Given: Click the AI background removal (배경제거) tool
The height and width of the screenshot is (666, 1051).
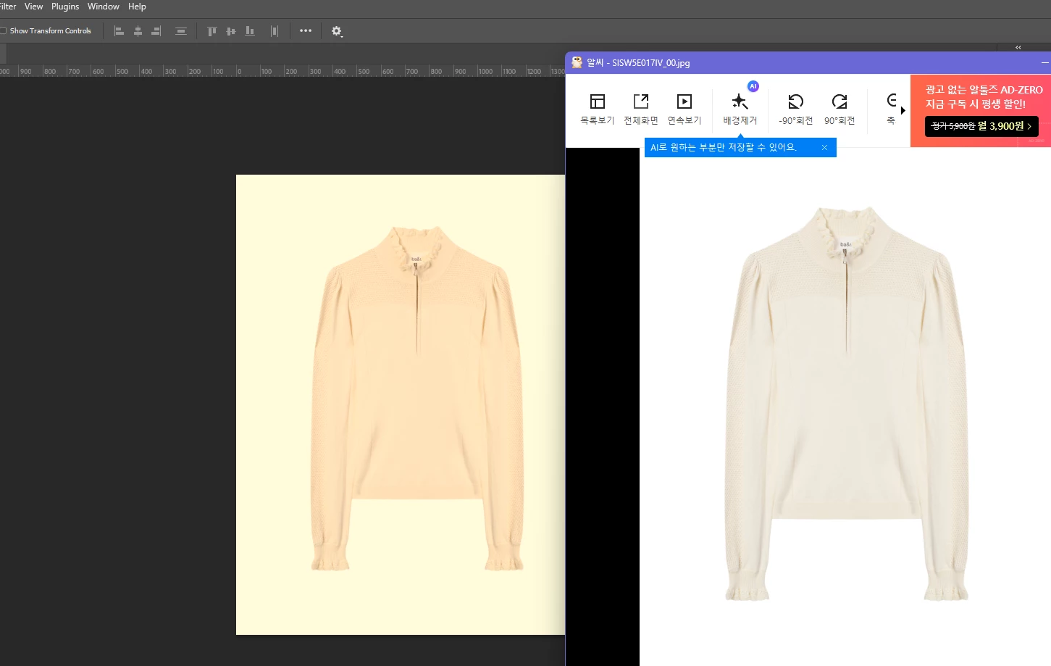Looking at the screenshot, I should click(740, 109).
